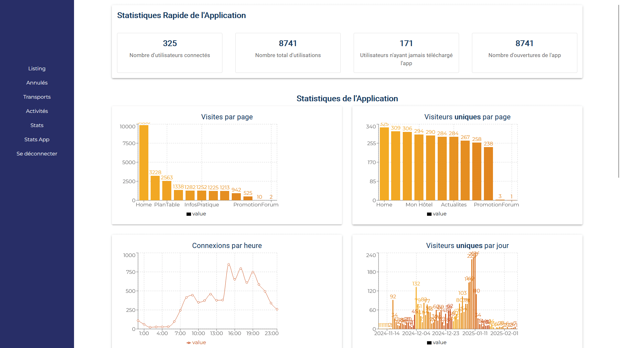Click the peak point on Connexions par heure
This screenshot has width=620, height=348.
[x=229, y=264]
